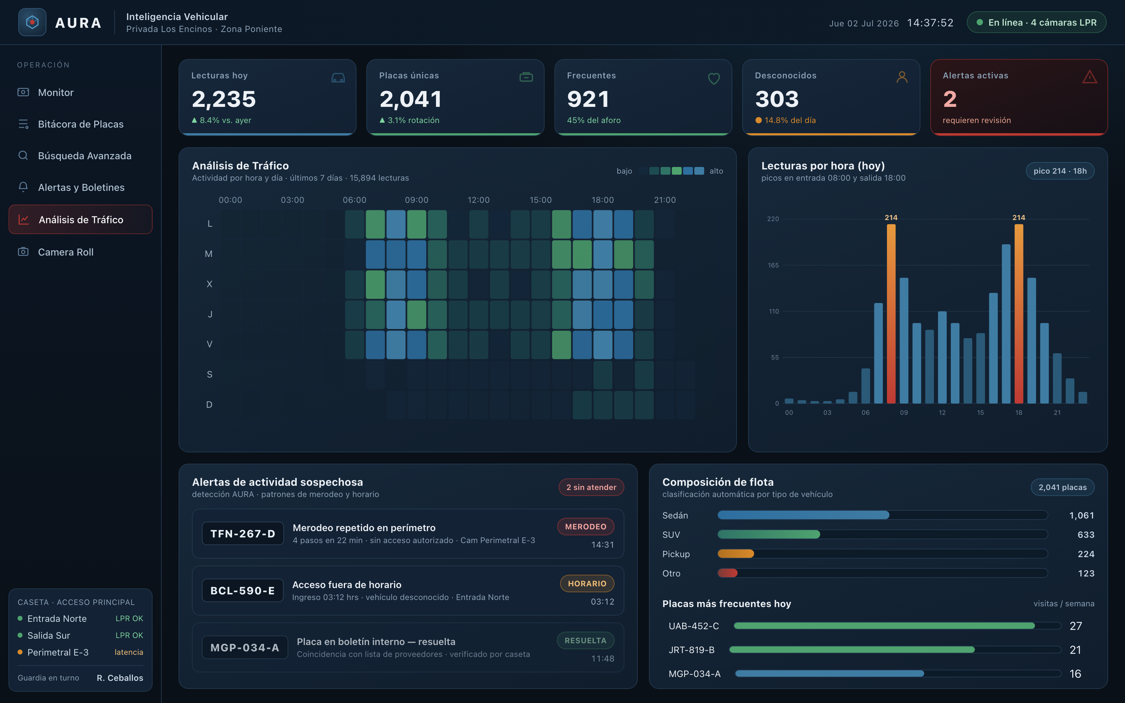
Task: Click plate TFN-267-D in alerts list
Action: pyautogui.click(x=243, y=533)
